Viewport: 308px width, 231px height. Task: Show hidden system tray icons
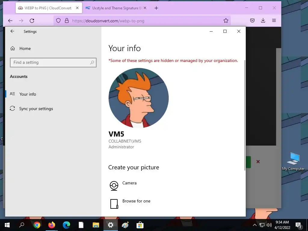pyautogui.click(x=254, y=225)
